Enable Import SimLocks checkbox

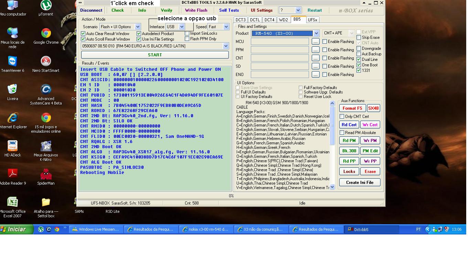coord(187,33)
